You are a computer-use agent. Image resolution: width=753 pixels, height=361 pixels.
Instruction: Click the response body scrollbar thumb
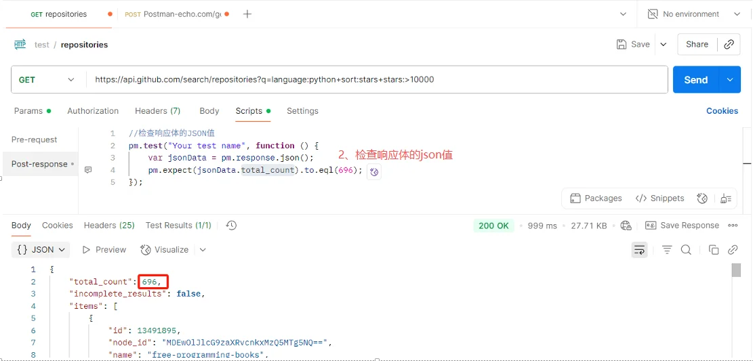736,270
